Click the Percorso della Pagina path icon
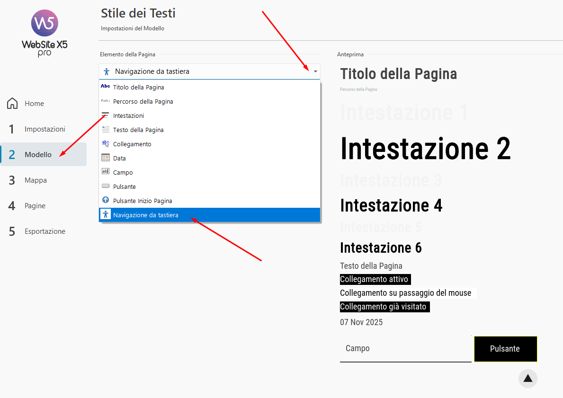 coord(105,101)
